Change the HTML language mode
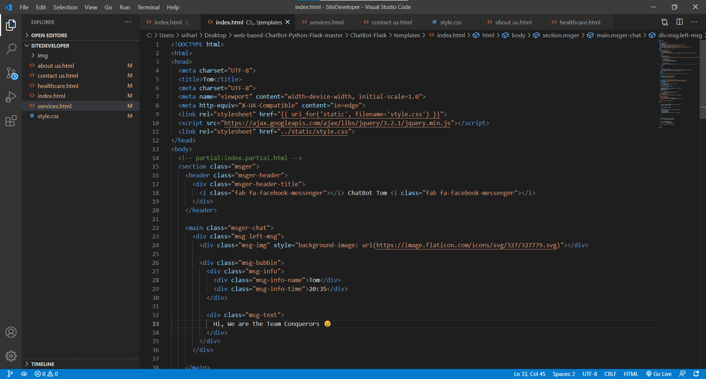The width and height of the screenshot is (706, 379). [x=631, y=374]
